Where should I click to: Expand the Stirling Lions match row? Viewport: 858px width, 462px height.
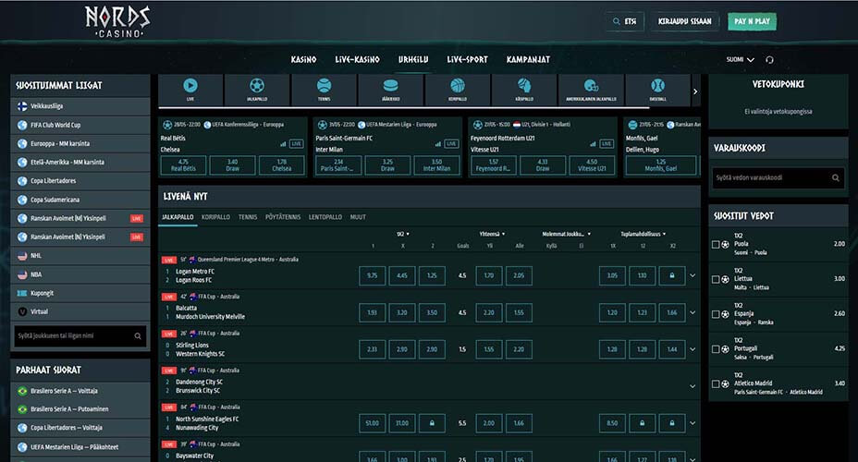coord(693,349)
